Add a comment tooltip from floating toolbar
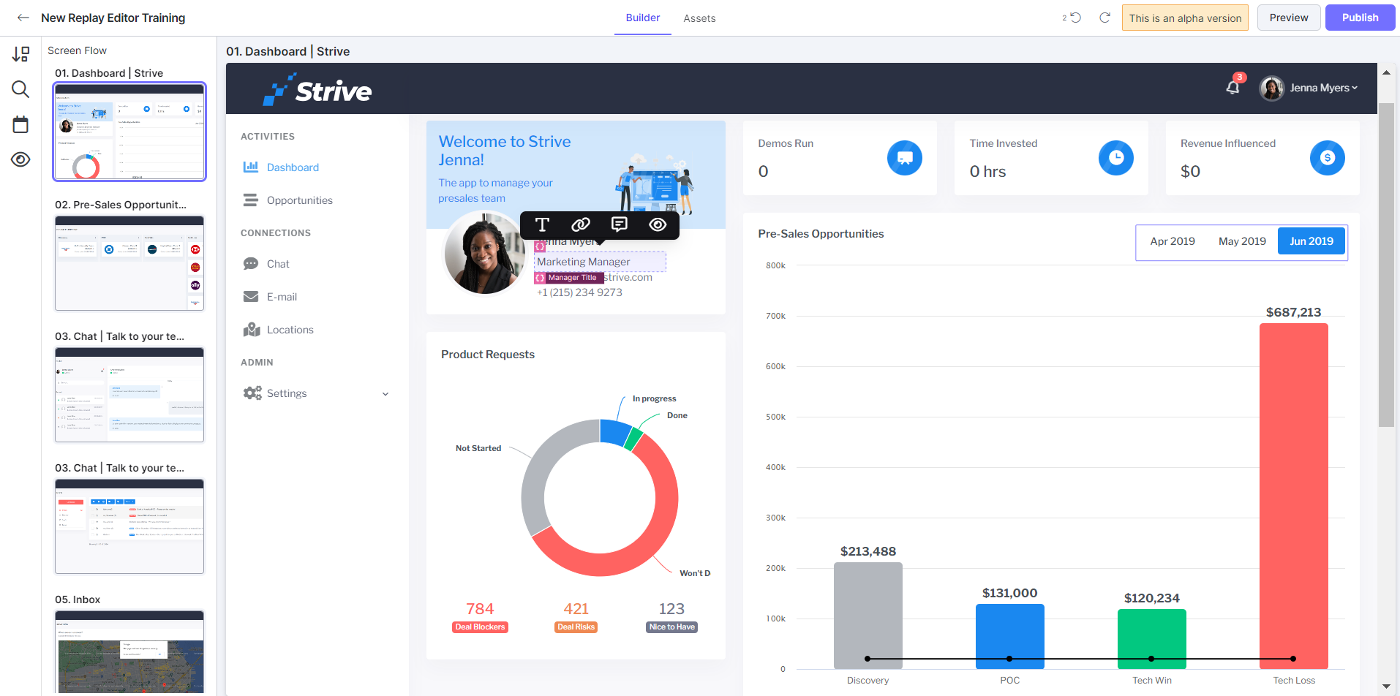1400x696 pixels. [x=620, y=224]
